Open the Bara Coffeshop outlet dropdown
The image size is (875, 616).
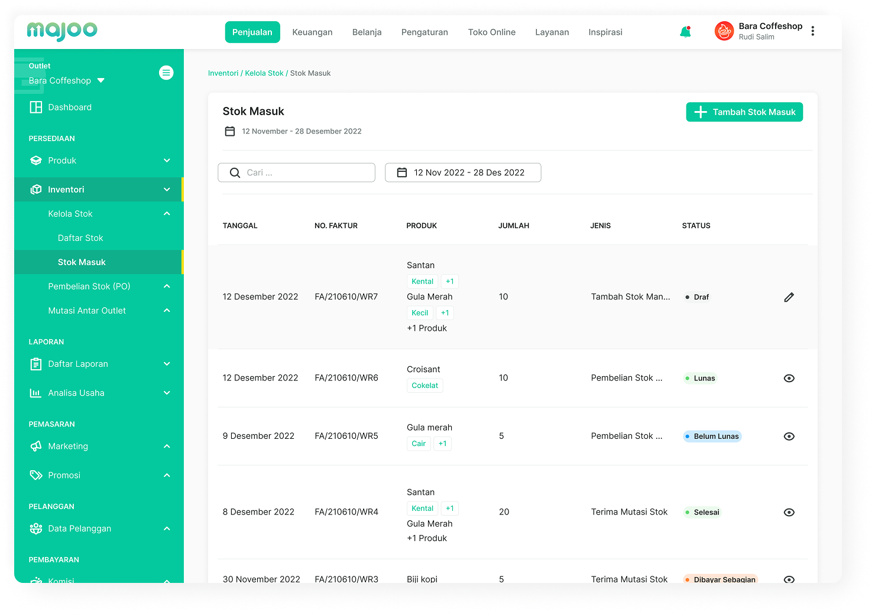point(67,80)
